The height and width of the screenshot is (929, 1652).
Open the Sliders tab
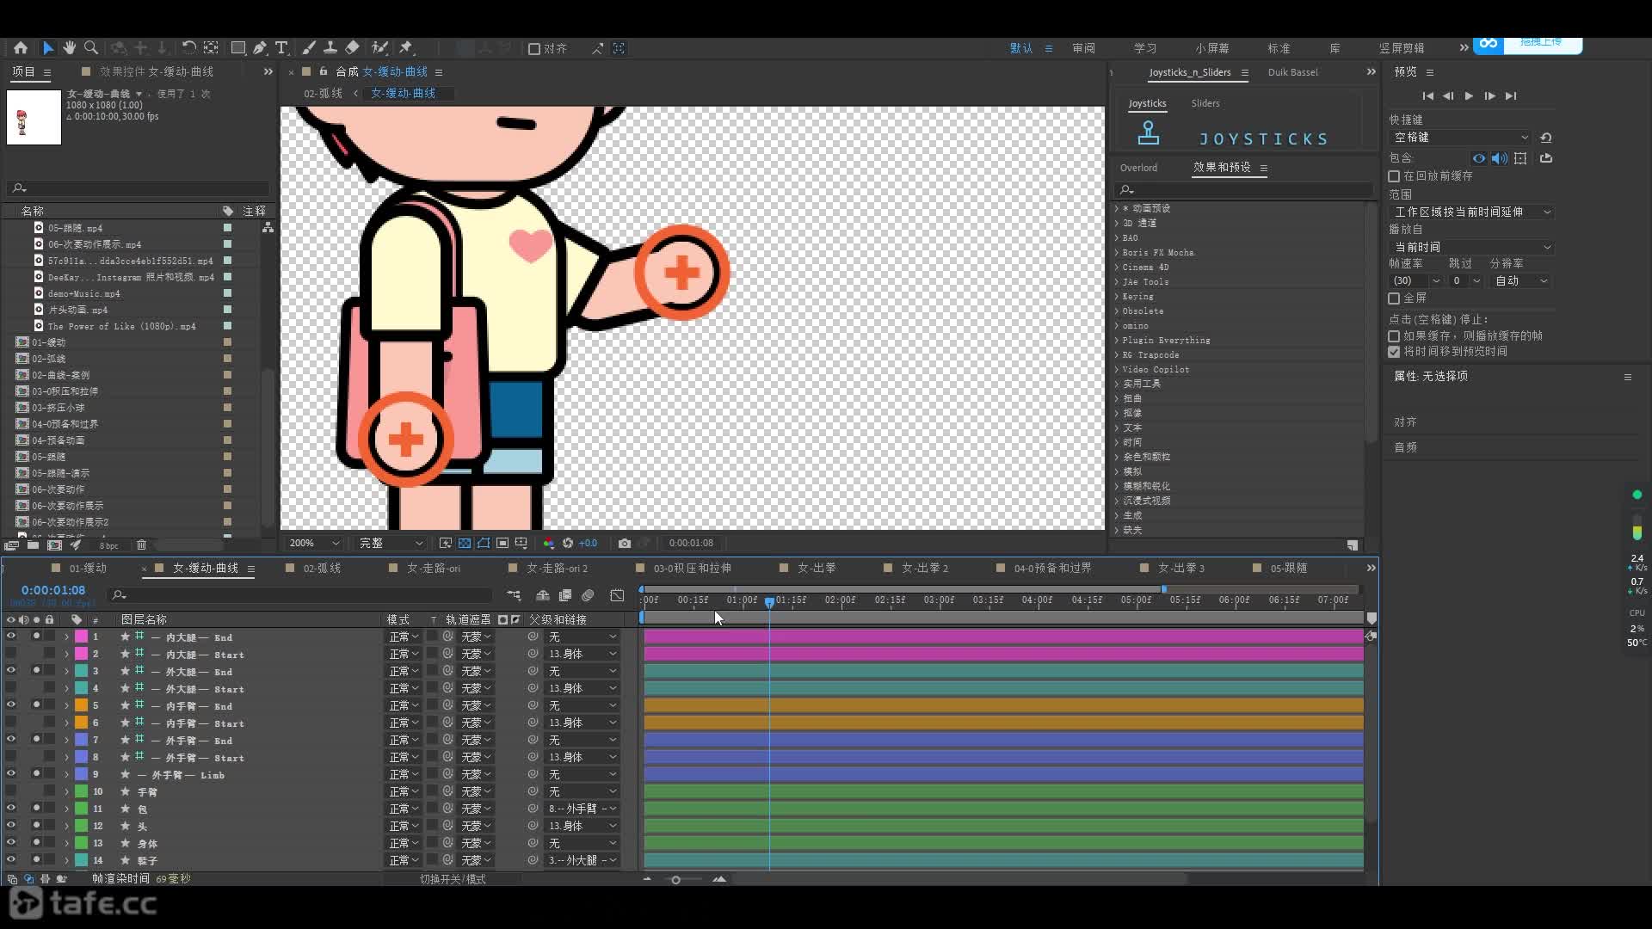(x=1205, y=103)
